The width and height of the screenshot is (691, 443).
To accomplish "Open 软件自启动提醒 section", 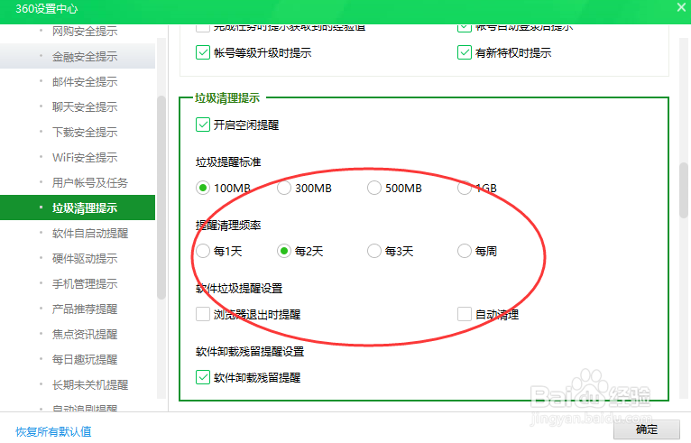I will click(90, 233).
